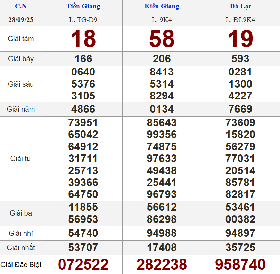The width and height of the screenshot is (280, 274).
Task: Open the Tiền Giang province link
Action: click(x=83, y=6)
